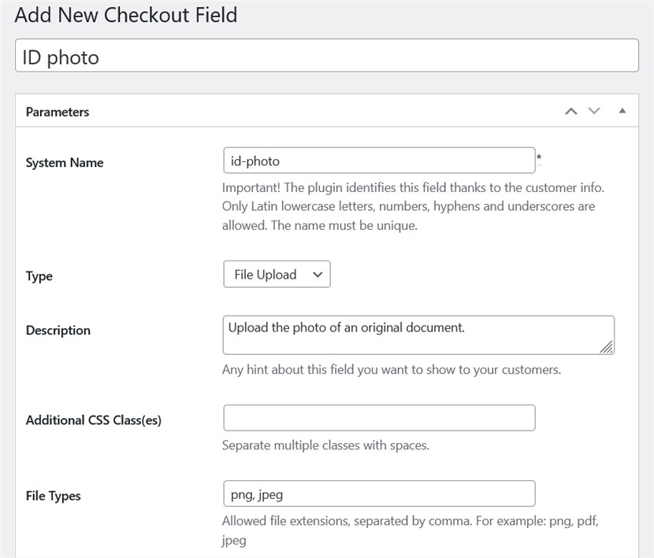Screen dimensions: 654x558
Task: Collapse the Parameters panel with the triangle toggle
Action: pyautogui.click(x=622, y=111)
